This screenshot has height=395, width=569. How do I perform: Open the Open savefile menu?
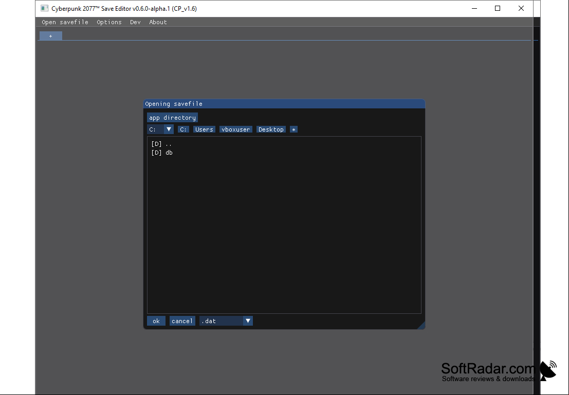65,22
